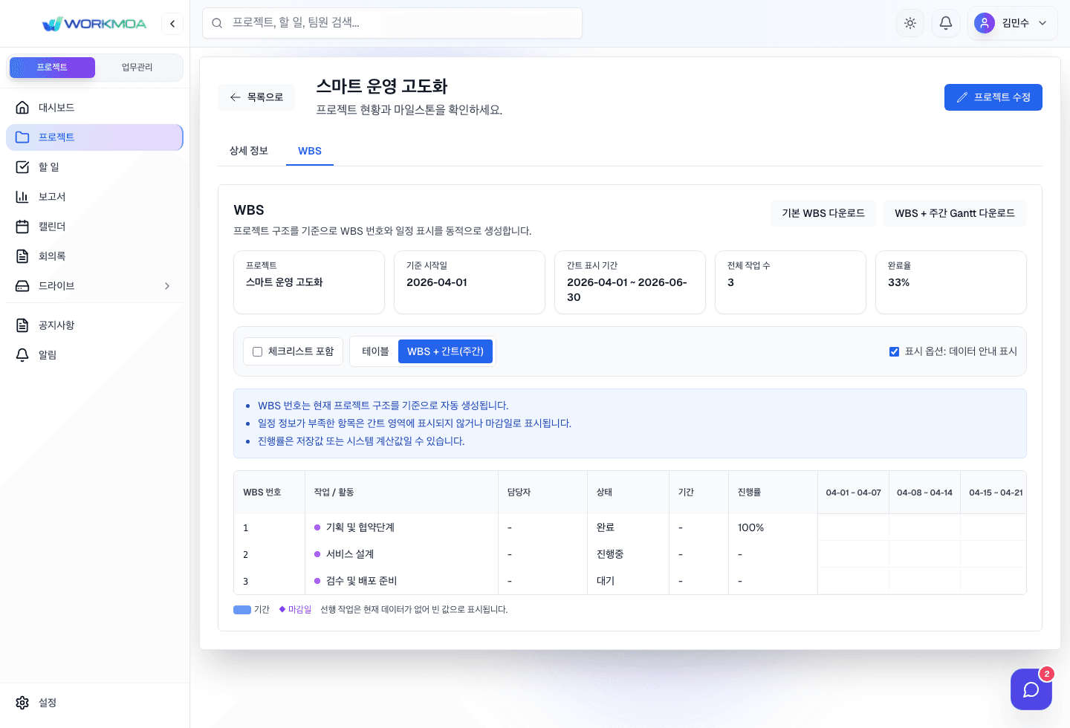Click WBS + 주간 Gantt 다운로드 button
Viewport: 1070px width, 728px height.
click(955, 213)
